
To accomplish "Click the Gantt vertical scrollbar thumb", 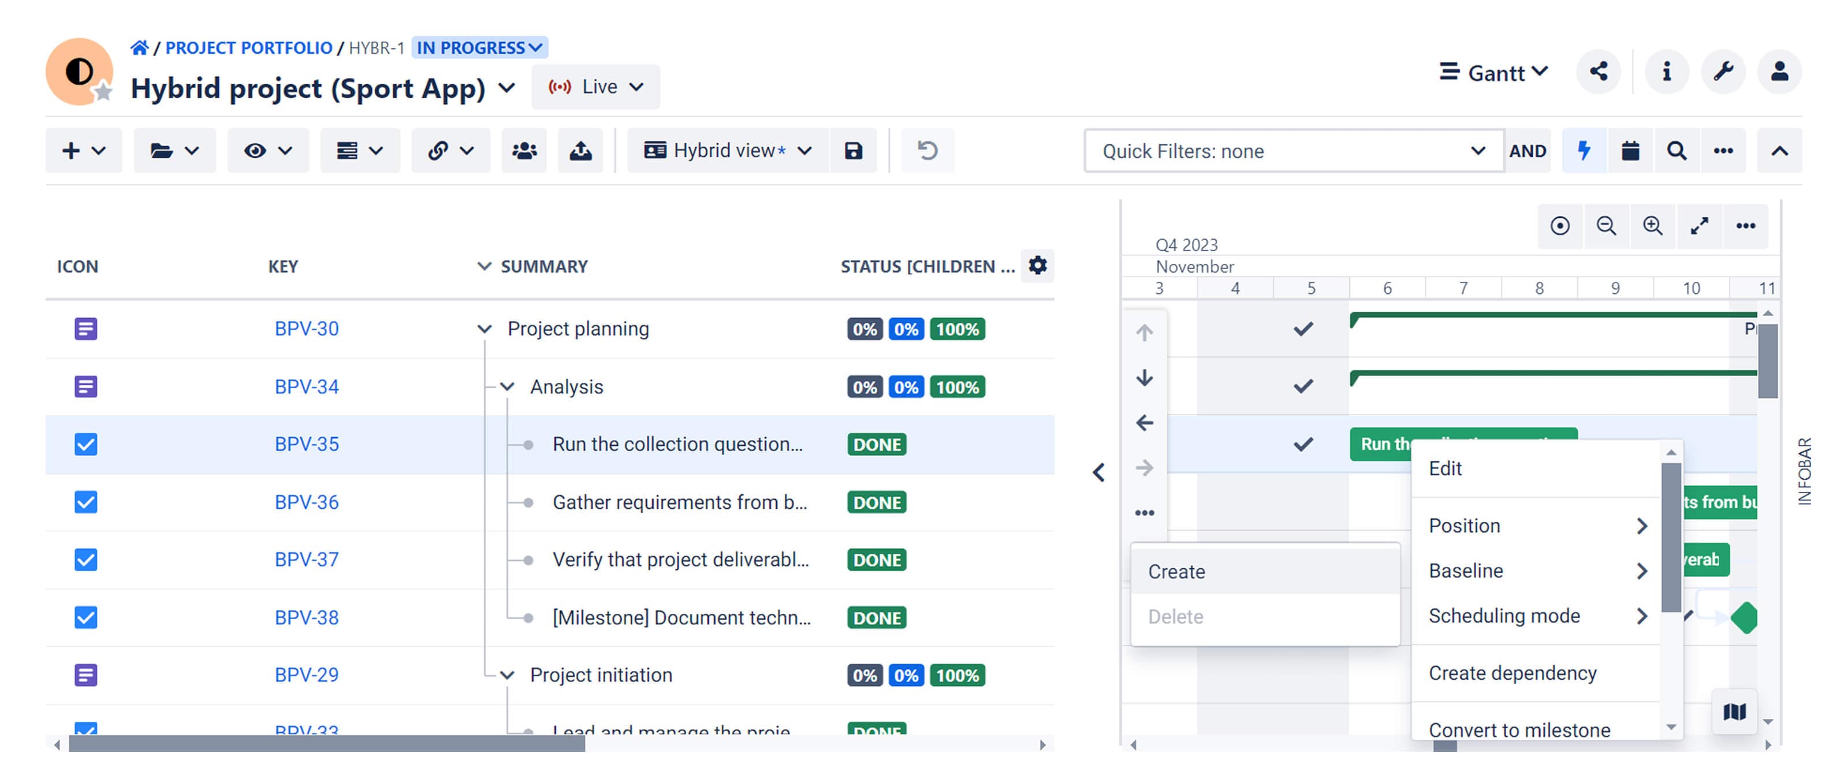I will [1767, 360].
